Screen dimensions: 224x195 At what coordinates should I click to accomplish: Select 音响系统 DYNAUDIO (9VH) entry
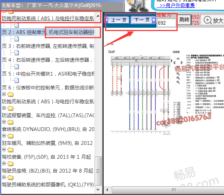click(48, 129)
